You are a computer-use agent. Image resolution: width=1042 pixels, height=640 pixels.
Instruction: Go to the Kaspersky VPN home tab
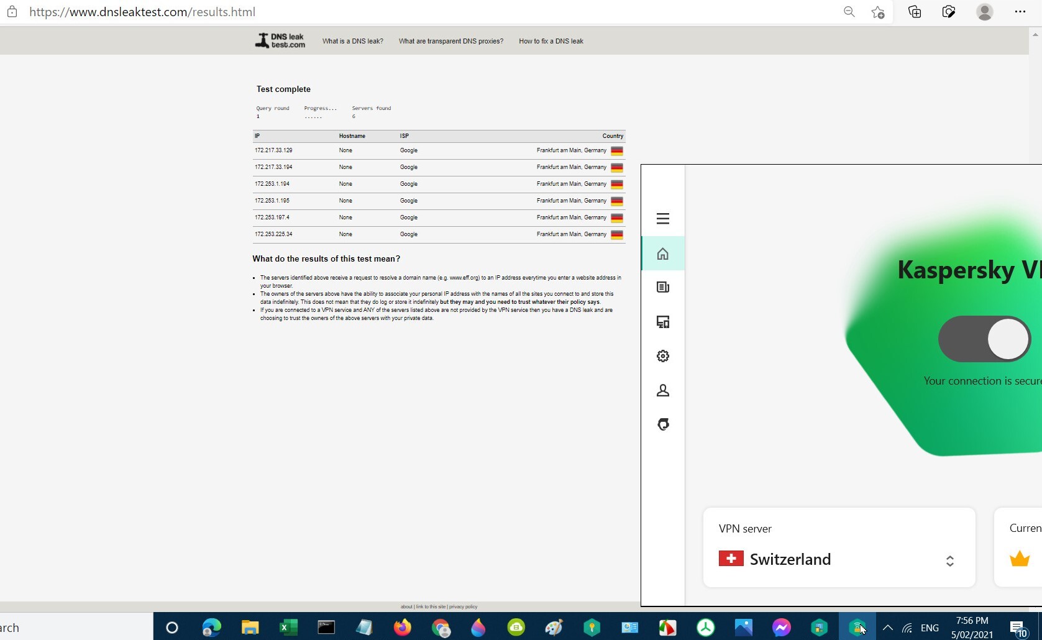[x=663, y=254]
